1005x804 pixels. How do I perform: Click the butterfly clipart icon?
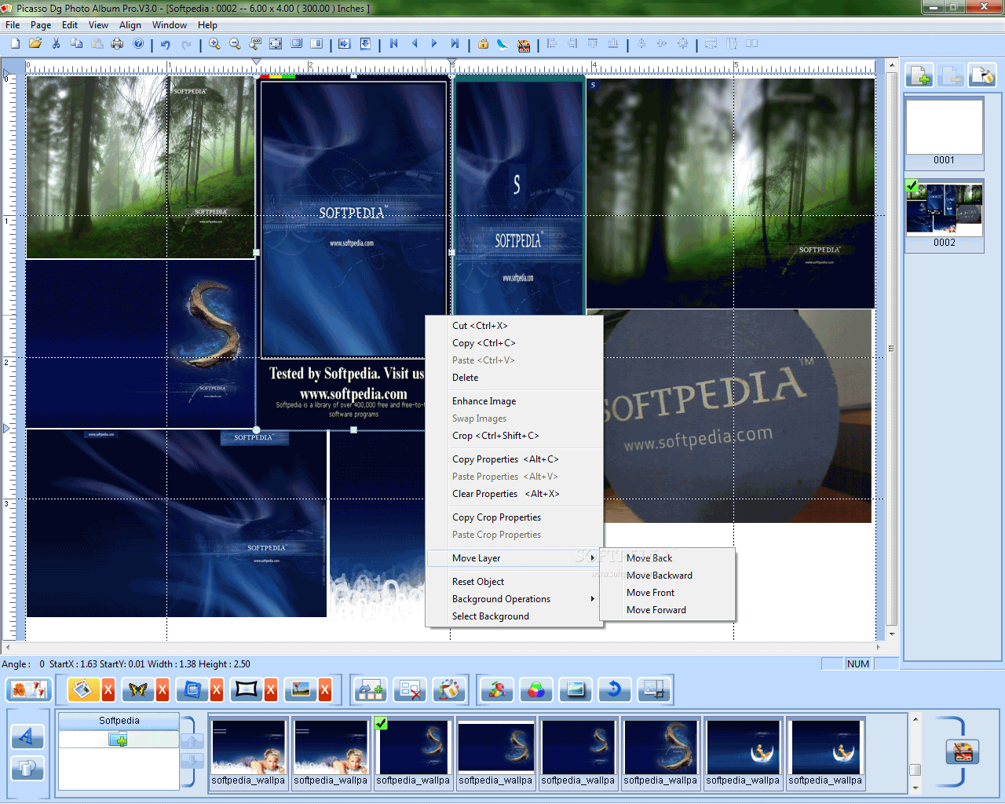click(138, 690)
